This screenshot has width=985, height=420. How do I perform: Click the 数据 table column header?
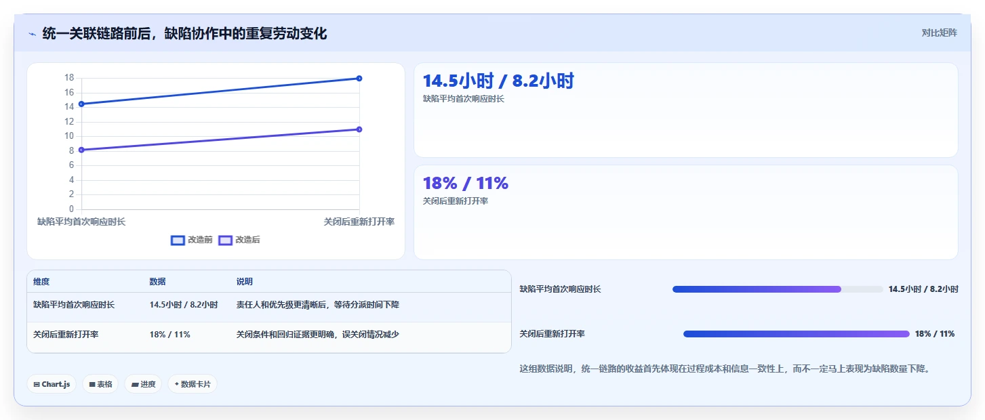pos(157,282)
